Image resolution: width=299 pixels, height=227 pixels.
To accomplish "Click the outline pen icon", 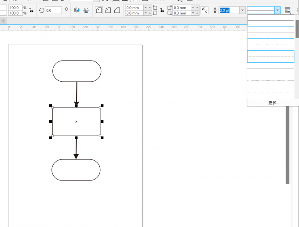I will pyautogui.click(x=215, y=10).
